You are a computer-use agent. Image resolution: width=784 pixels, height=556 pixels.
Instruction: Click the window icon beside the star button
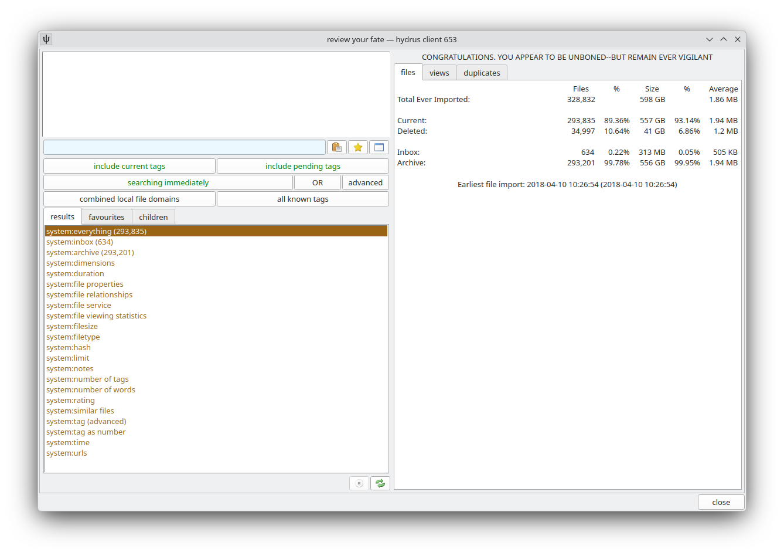tap(379, 147)
